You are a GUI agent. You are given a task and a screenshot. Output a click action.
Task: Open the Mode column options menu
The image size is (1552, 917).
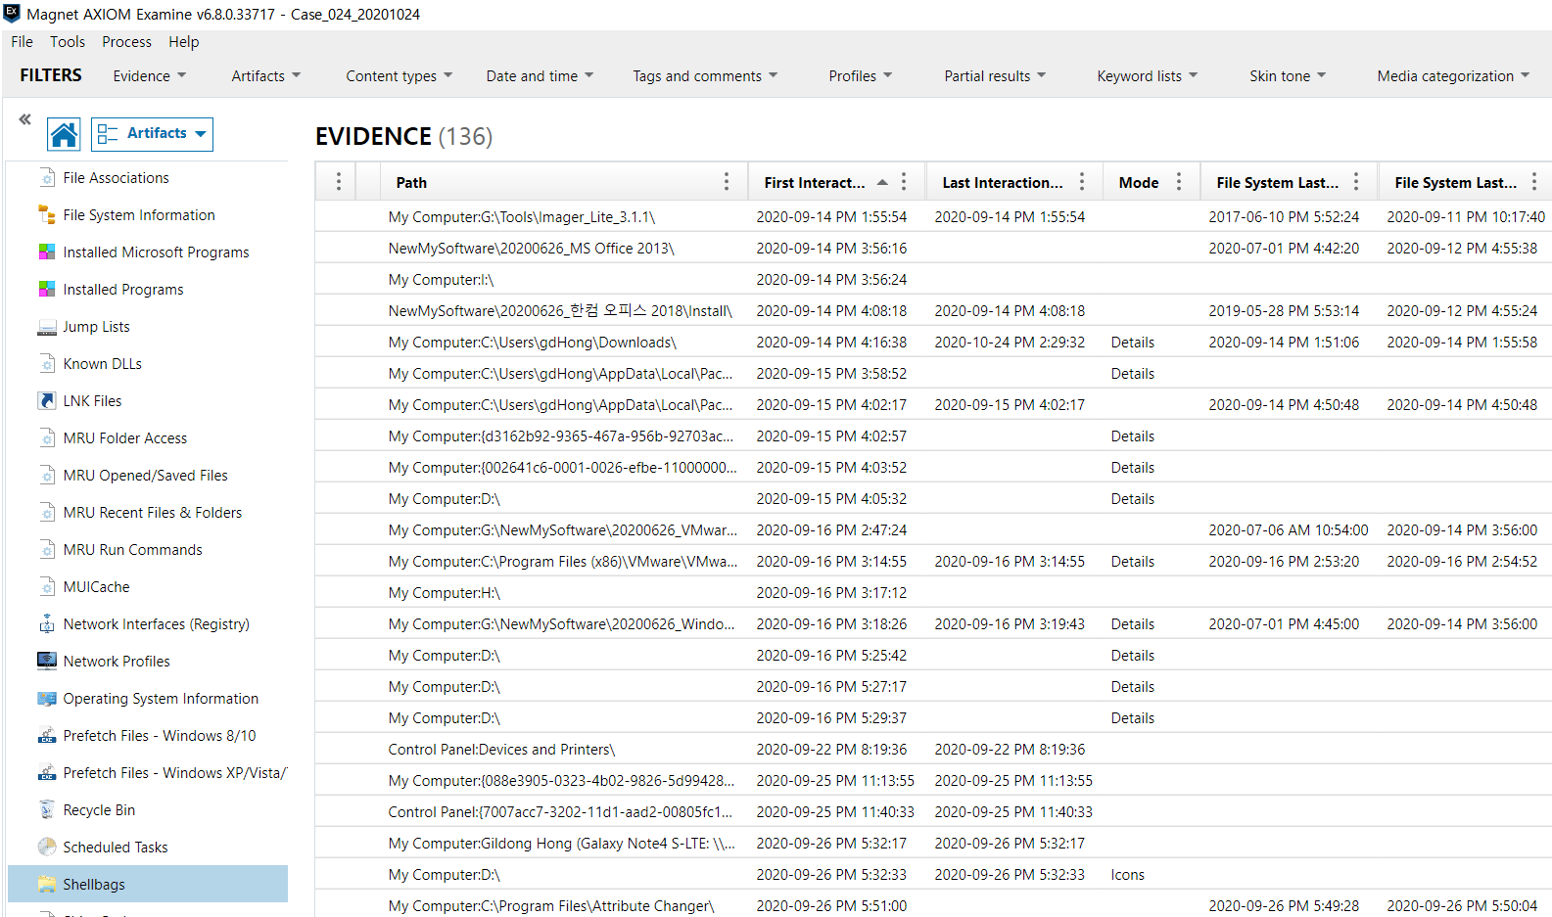pyautogui.click(x=1179, y=181)
